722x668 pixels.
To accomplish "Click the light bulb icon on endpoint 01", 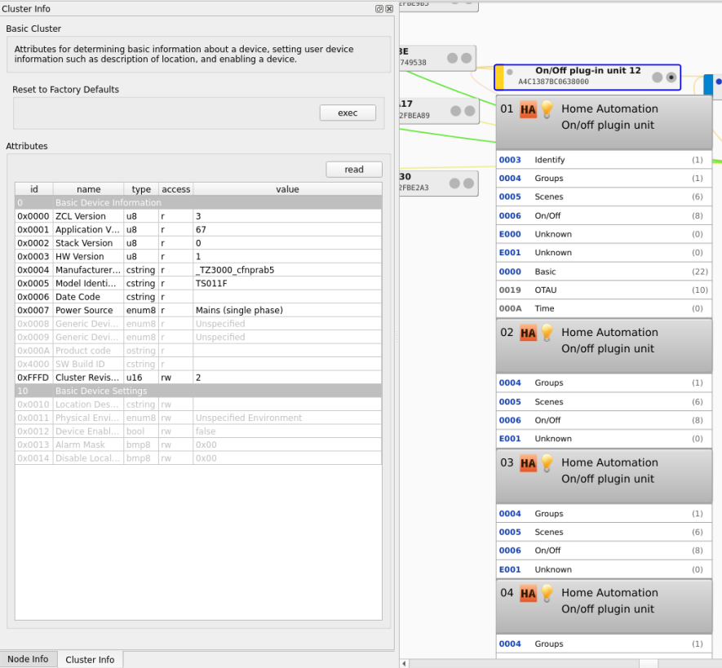I will point(547,109).
